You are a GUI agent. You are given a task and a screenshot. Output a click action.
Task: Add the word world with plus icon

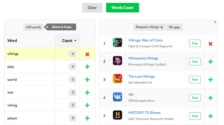(87, 80)
